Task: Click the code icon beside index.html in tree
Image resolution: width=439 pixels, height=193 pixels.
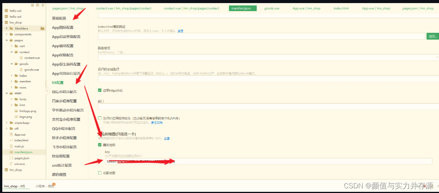Action: tap(11, 140)
